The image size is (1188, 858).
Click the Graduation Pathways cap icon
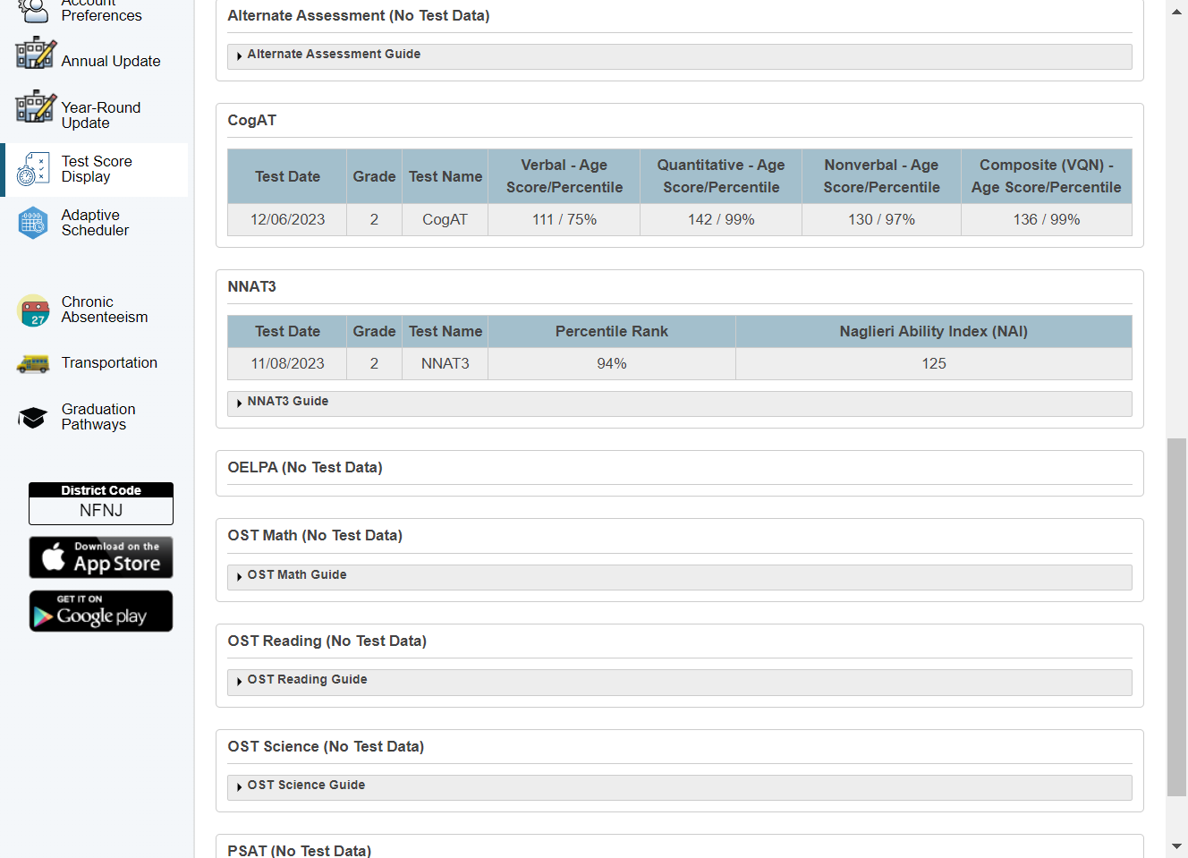33,417
